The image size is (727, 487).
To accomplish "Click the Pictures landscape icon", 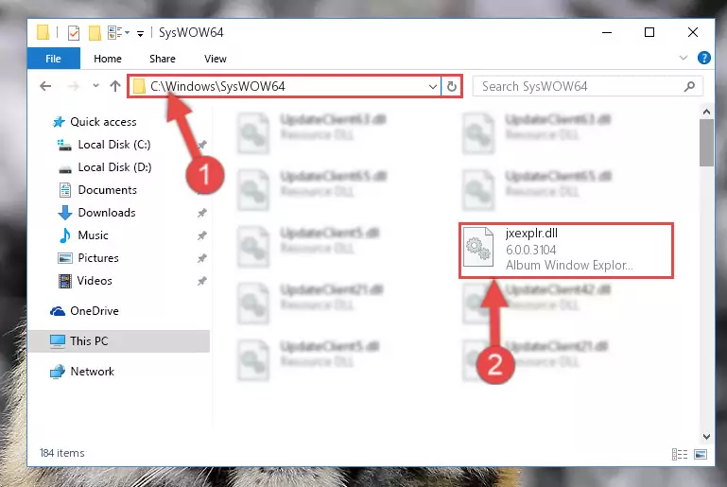I will (x=65, y=258).
